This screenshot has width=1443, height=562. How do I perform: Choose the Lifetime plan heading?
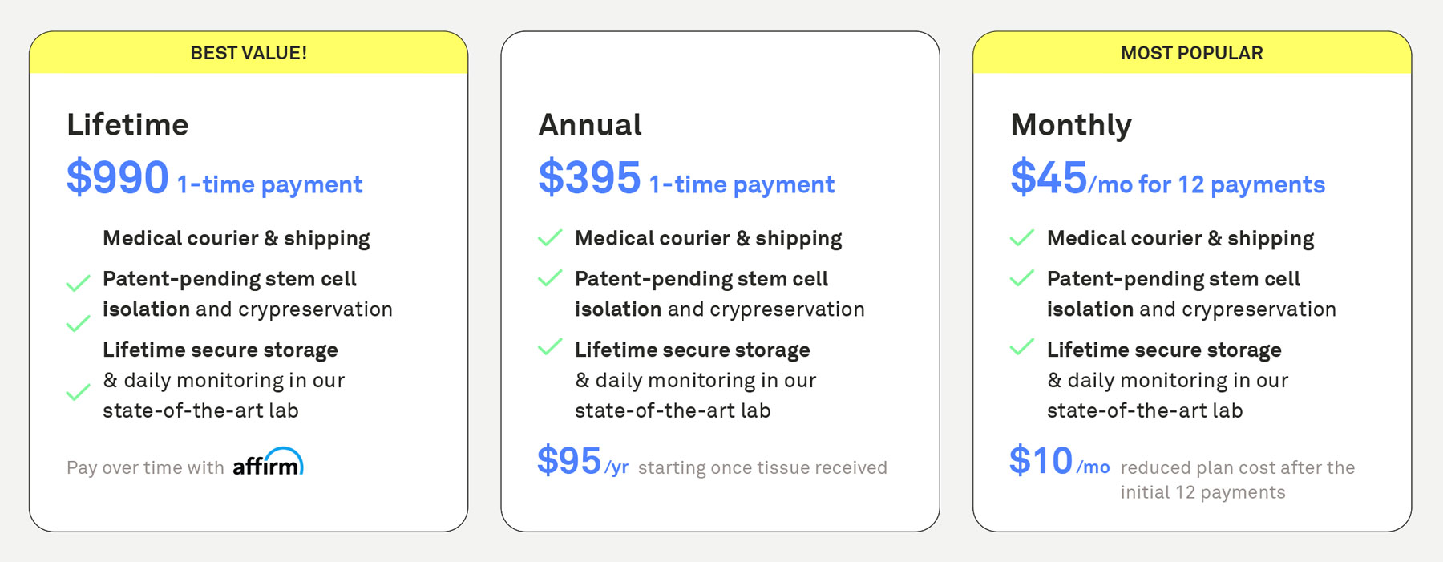[x=127, y=125]
